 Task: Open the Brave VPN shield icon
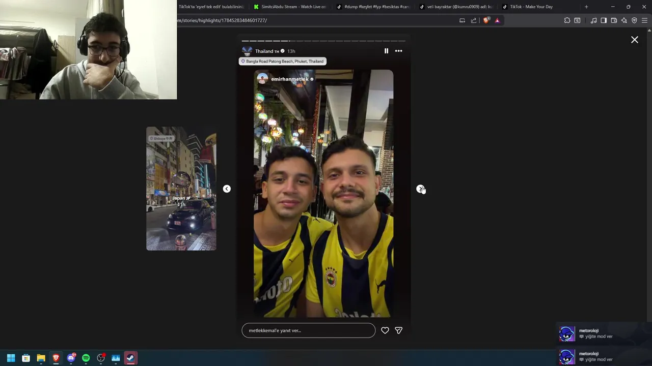point(634,20)
